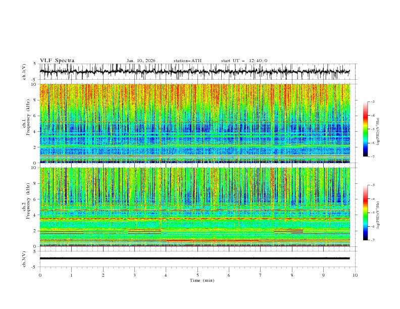Select the Jan. 10, 2026 date label

tap(141, 61)
